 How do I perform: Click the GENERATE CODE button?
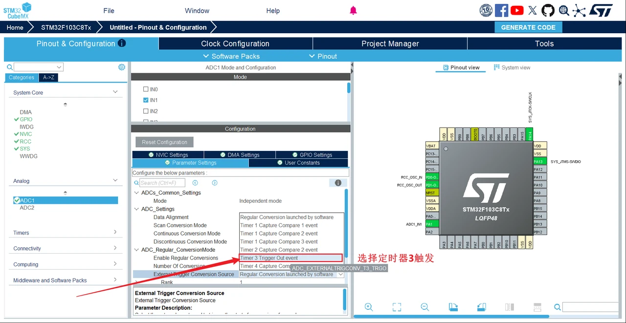point(528,27)
